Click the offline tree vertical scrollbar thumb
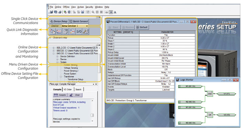This screenshot has width=241, height=131. [99, 63]
